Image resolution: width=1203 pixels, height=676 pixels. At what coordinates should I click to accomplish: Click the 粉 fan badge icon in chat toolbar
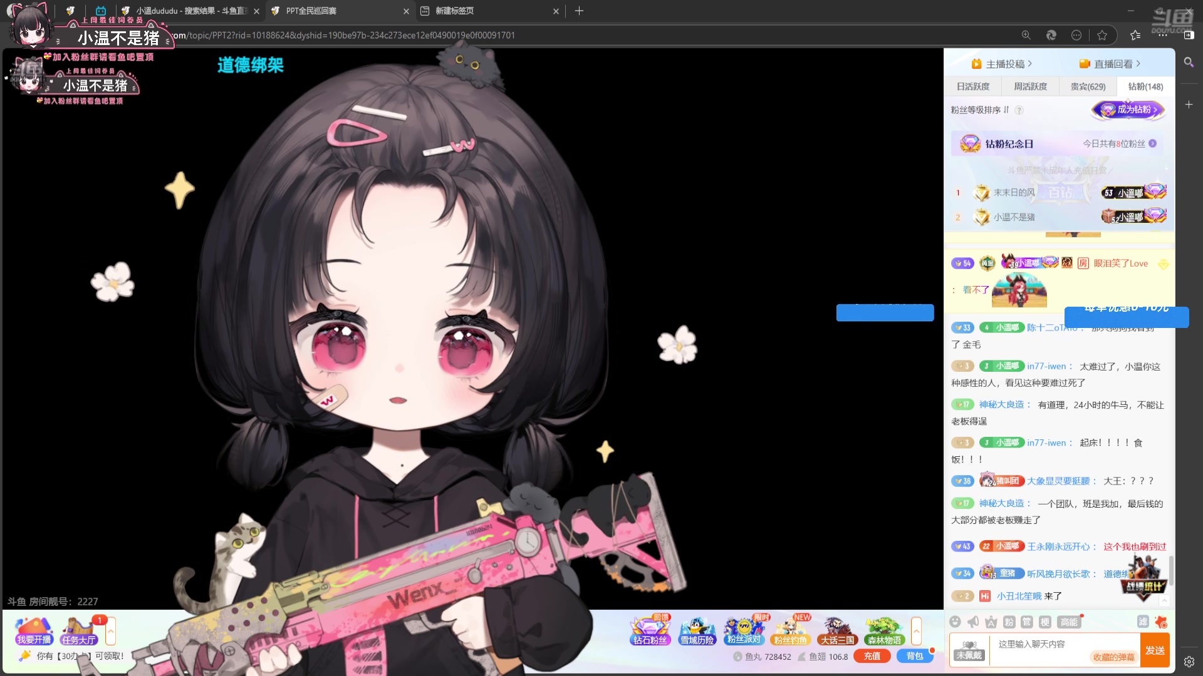point(1009,622)
